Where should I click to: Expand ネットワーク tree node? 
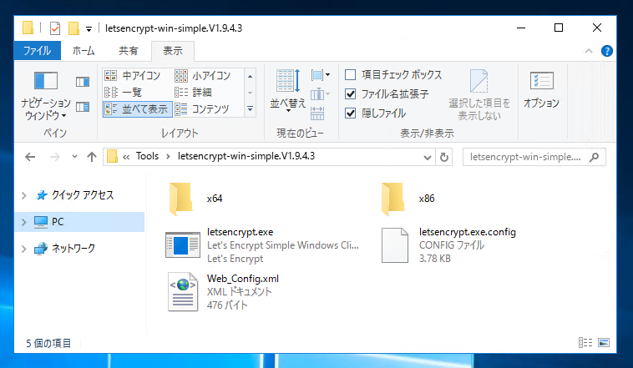pos(24,249)
